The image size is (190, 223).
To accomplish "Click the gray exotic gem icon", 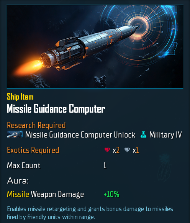I will [x=127, y=150].
